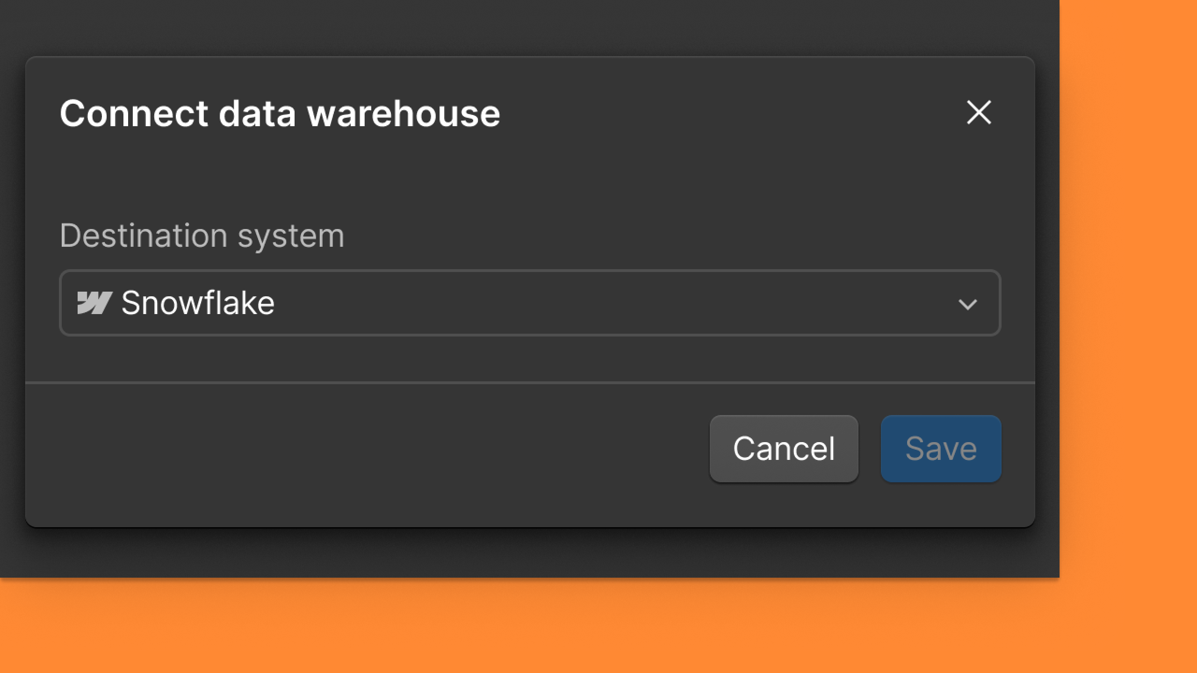The height and width of the screenshot is (673, 1197).
Task: Click the Destination system label
Action: (x=202, y=235)
